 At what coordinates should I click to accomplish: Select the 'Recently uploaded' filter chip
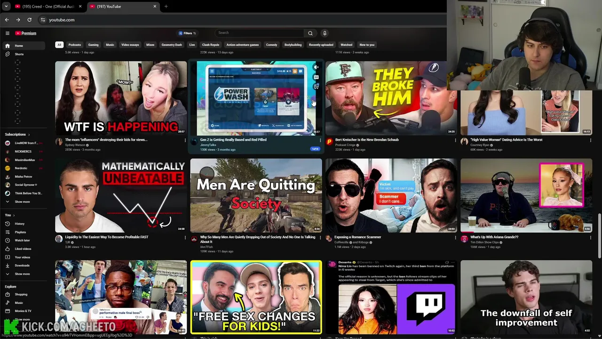point(321,45)
